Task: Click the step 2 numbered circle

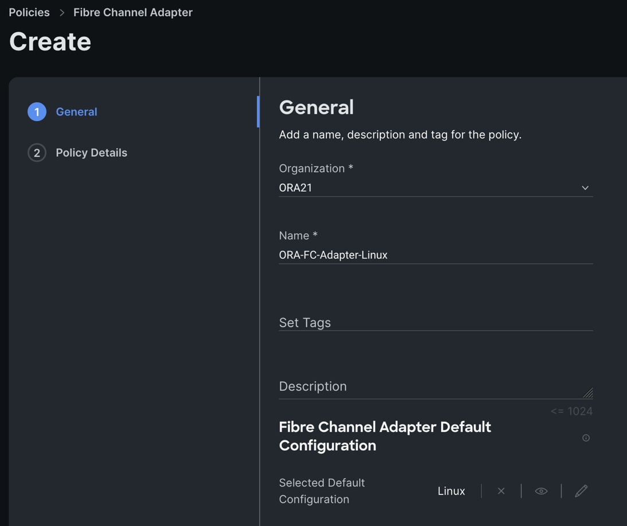Action: 37,153
